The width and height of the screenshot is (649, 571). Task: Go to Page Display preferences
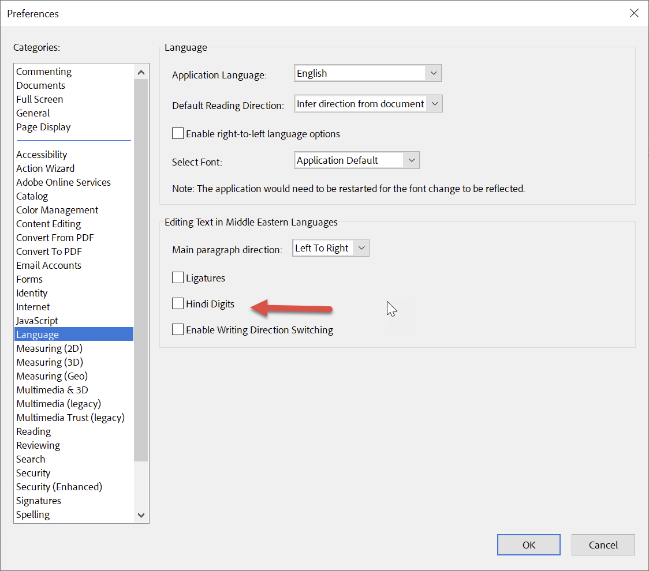(43, 127)
